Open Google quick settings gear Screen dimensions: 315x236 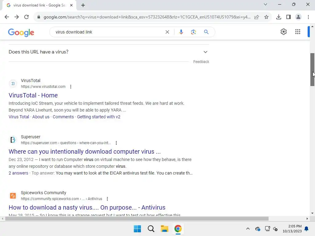pos(283,32)
